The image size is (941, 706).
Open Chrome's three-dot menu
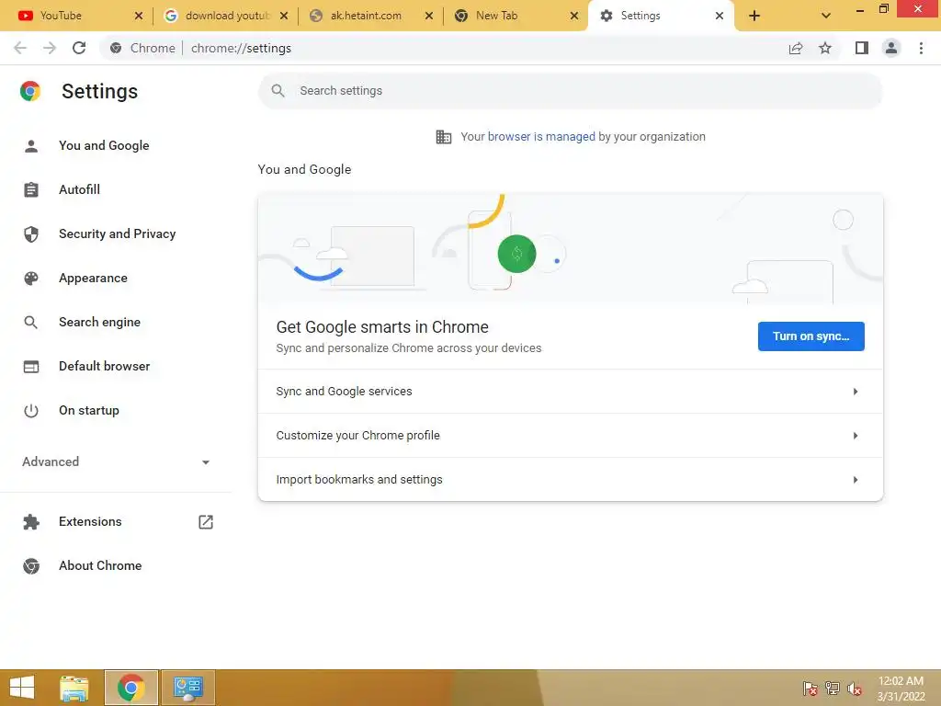point(921,48)
